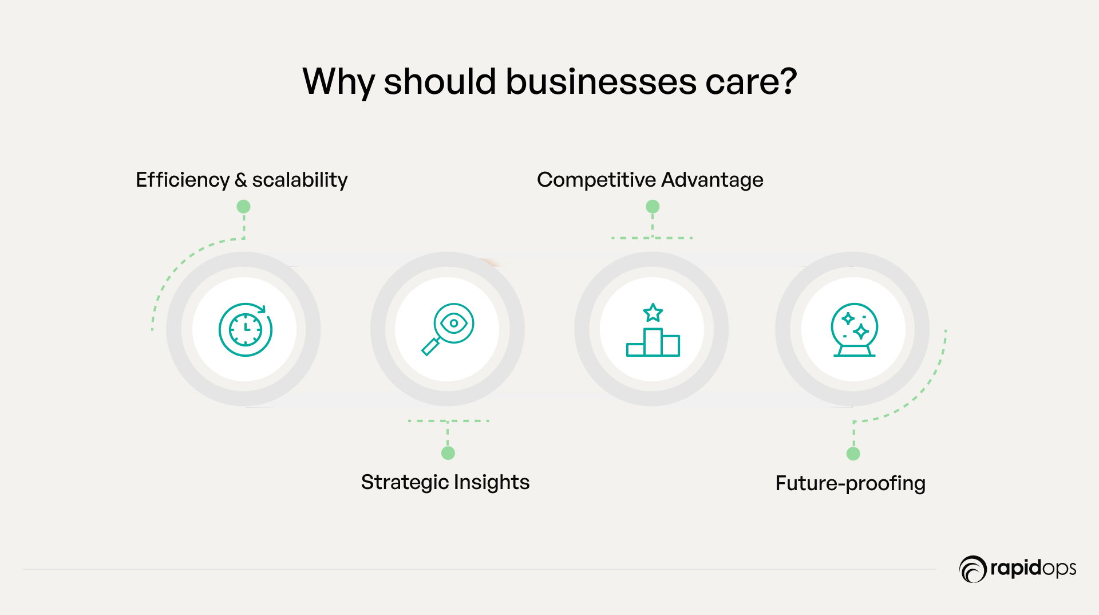1099x615 pixels.
Task: Click the Future-proofing label
Action: pos(850,483)
